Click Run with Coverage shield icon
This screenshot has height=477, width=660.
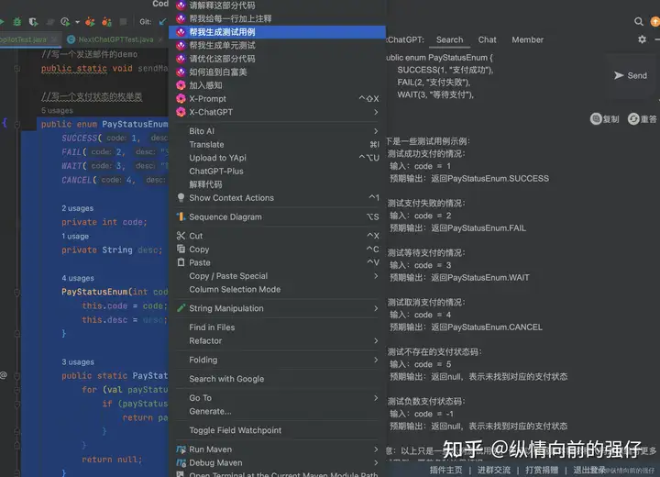point(33,21)
